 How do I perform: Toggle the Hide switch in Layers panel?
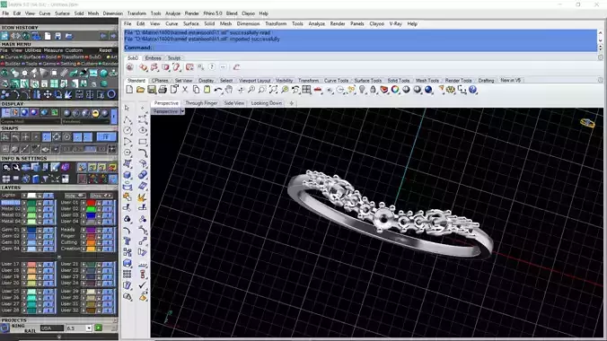75,196
